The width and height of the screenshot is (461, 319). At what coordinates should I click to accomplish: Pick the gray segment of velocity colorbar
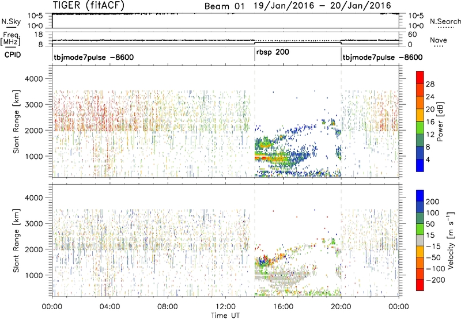coord(420,240)
